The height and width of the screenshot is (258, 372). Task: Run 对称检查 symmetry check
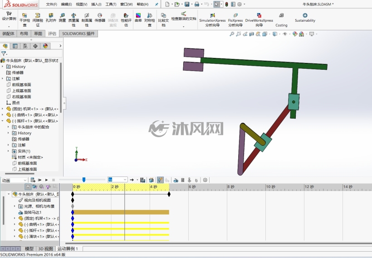click(x=149, y=19)
